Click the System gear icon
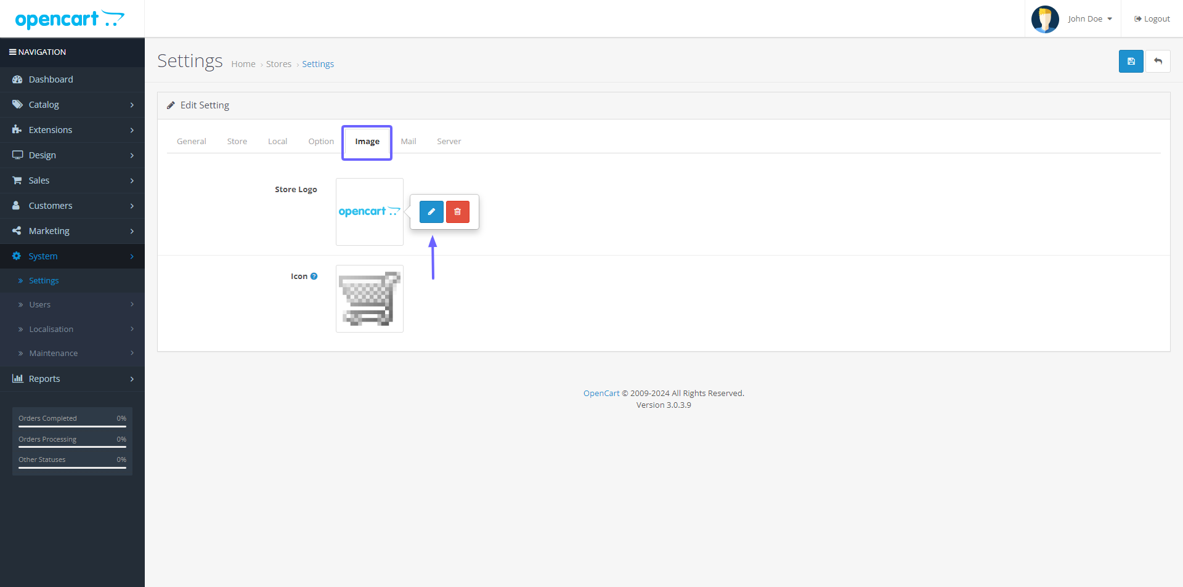 17,256
